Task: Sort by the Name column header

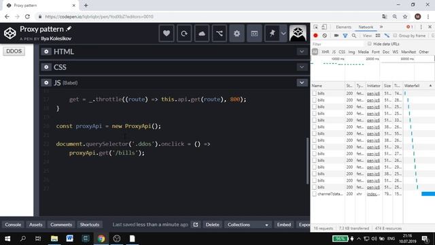Action: pyautogui.click(x=328, y=86)
